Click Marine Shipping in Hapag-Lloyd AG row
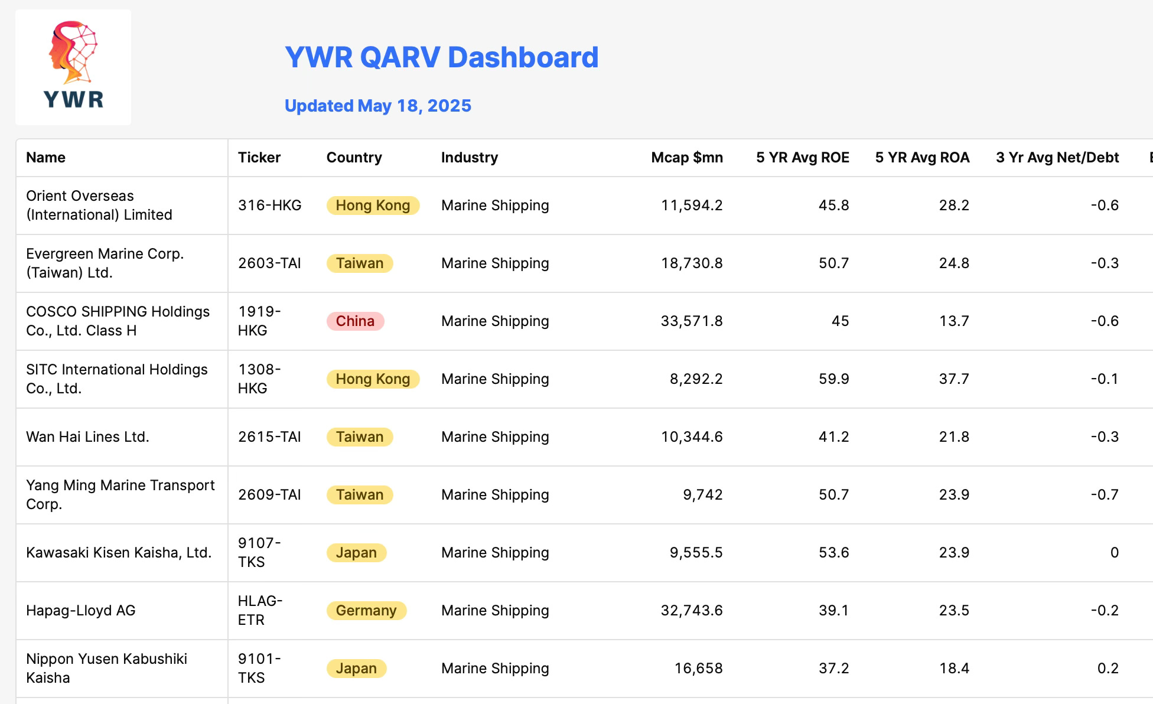This screenshot has height=704, width=1153. tap(495, 611)
